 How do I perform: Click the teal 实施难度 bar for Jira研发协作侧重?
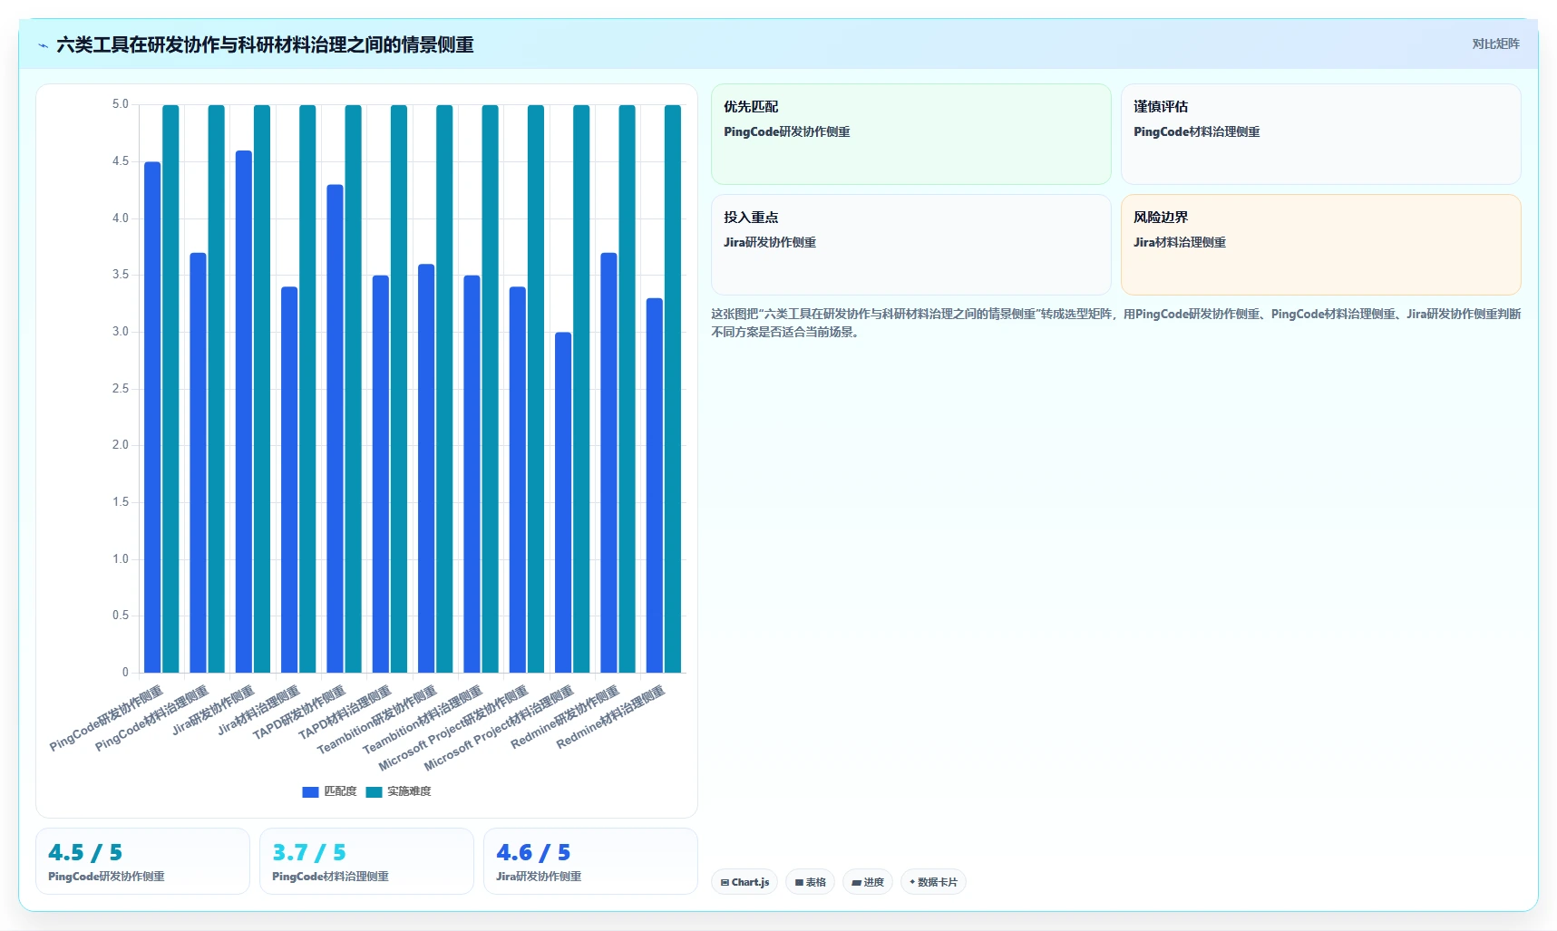click(262, 389)
